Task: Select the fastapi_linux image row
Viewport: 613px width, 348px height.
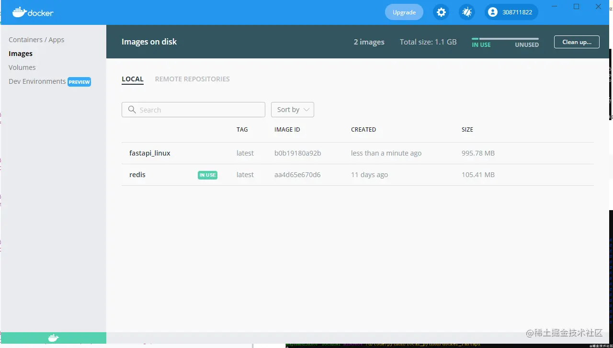Action: (x=358, y=153)
